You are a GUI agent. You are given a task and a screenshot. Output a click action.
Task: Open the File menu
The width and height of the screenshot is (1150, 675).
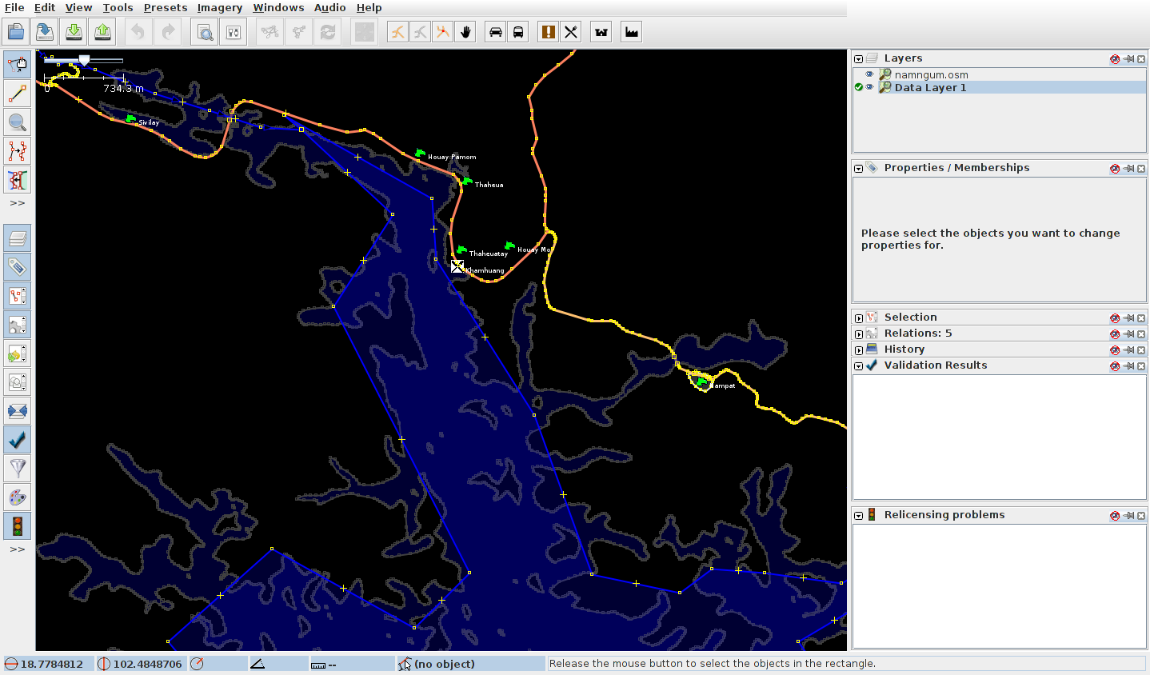coord(14,7)
